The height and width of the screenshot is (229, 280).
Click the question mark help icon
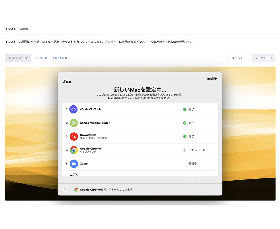point(64,190)
